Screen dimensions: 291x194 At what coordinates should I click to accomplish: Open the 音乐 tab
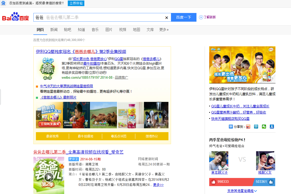pos(95,30)
